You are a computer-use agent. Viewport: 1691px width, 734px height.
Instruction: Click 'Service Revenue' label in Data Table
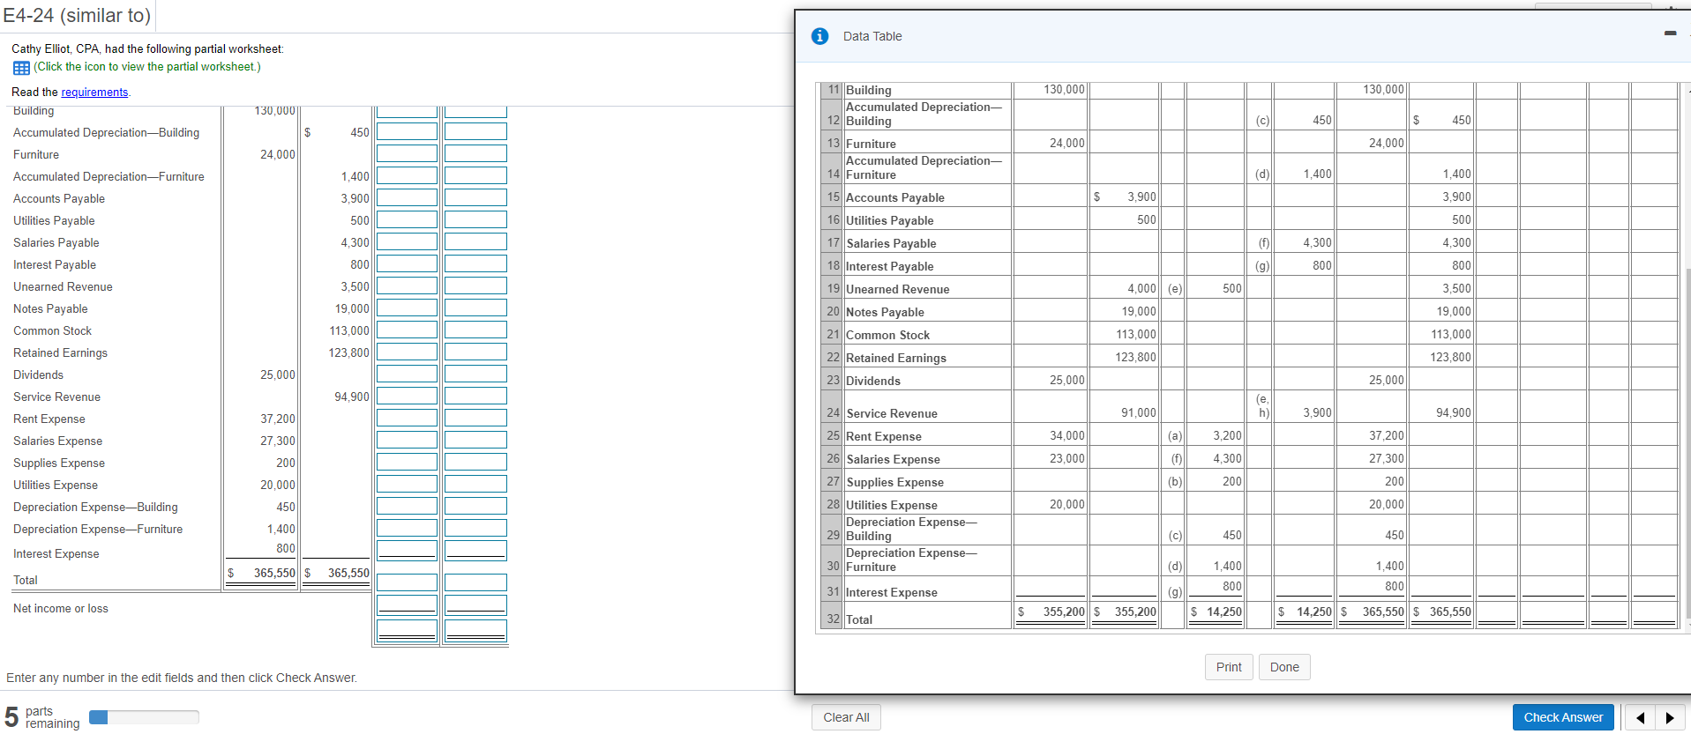click(891, 413)
